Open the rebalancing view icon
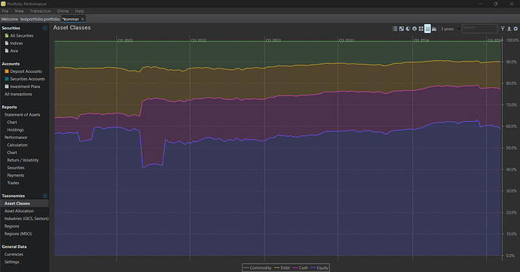This screenshot has height=272, width=520. [402, 29]
